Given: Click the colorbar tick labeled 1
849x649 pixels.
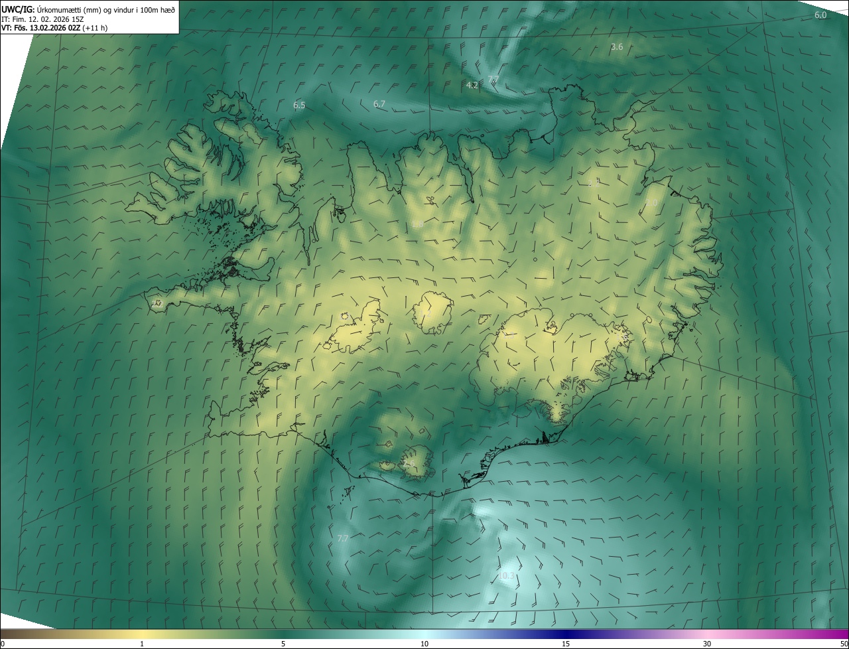Looking at the screenshot, I should click(x=142, y=644).
